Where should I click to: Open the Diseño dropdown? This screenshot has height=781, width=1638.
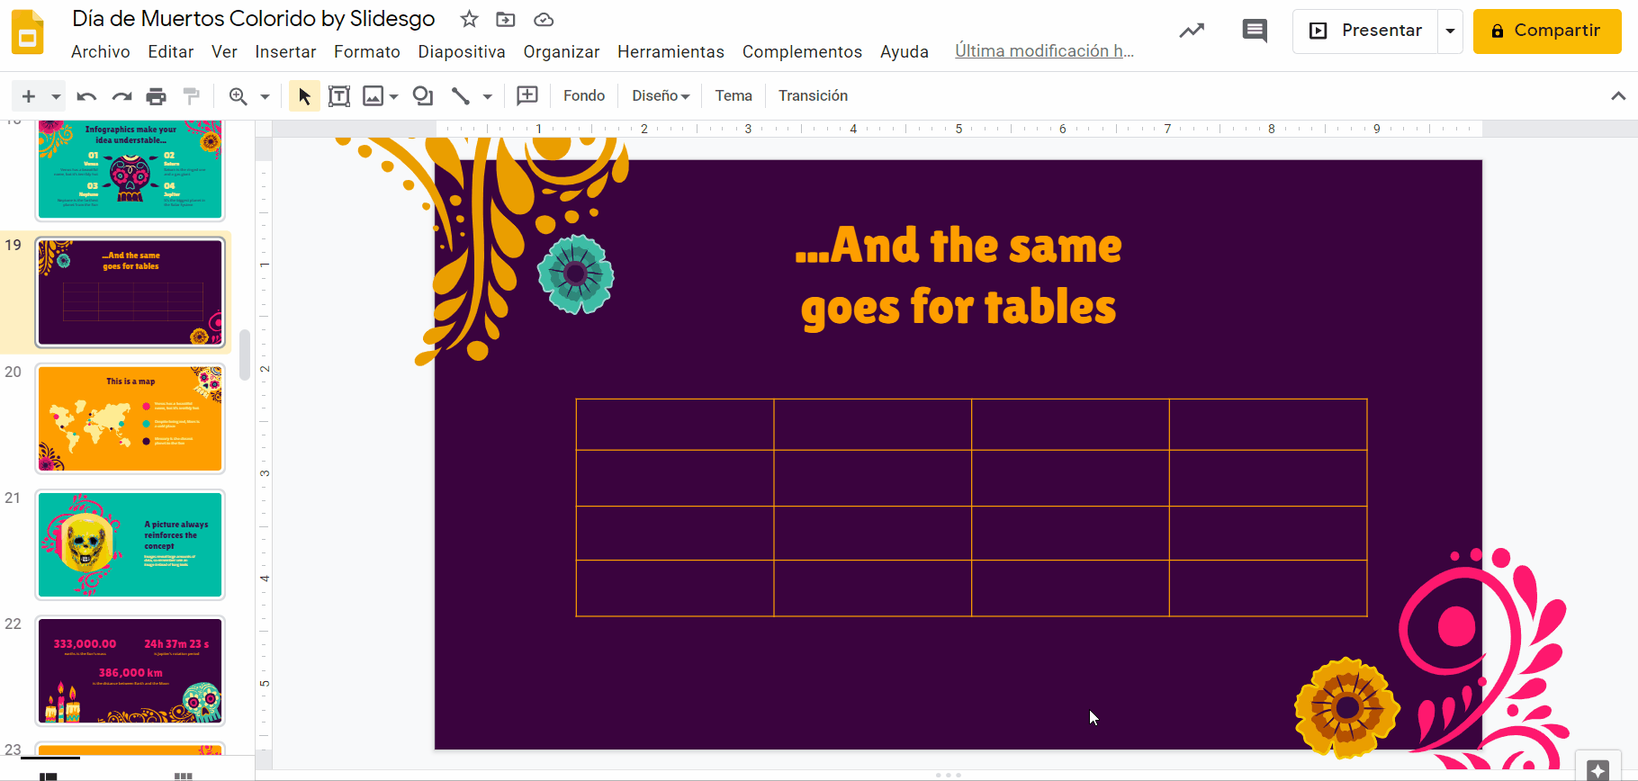click(661, 96)
